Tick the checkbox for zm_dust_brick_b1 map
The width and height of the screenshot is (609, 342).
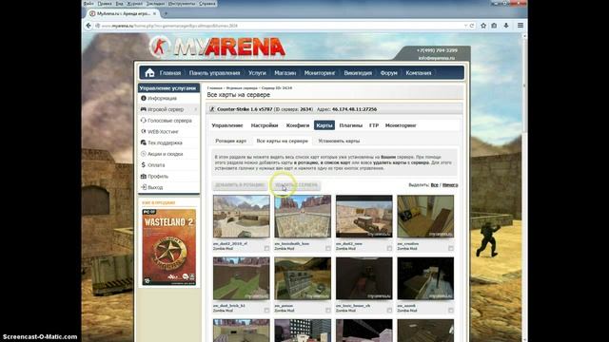(x=266, y=311)
